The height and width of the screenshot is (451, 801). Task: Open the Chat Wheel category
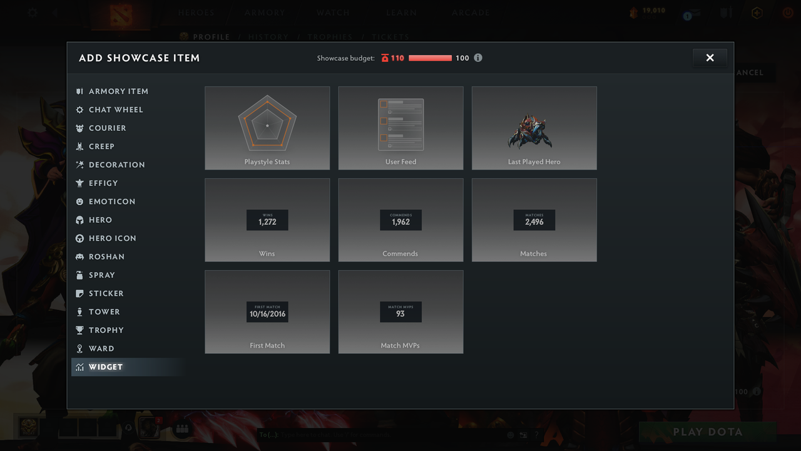click(116, 110)
